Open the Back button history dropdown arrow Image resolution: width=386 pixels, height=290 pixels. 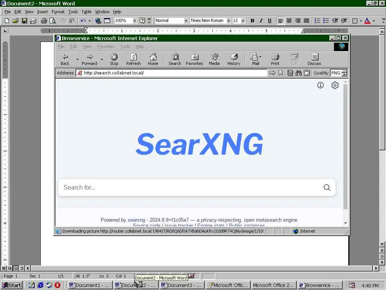(x=77, y=59)
